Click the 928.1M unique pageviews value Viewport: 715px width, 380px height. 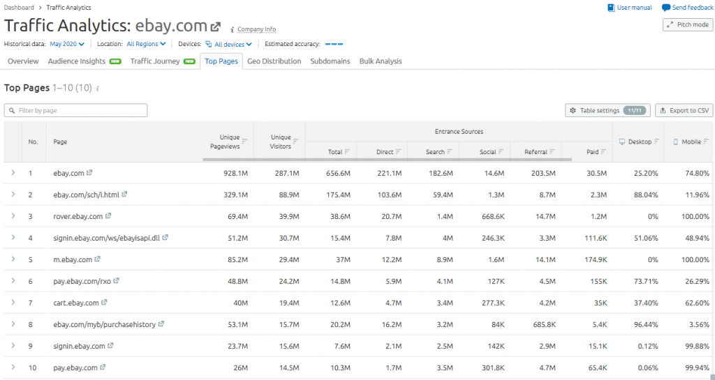click(x=237, y=174)
